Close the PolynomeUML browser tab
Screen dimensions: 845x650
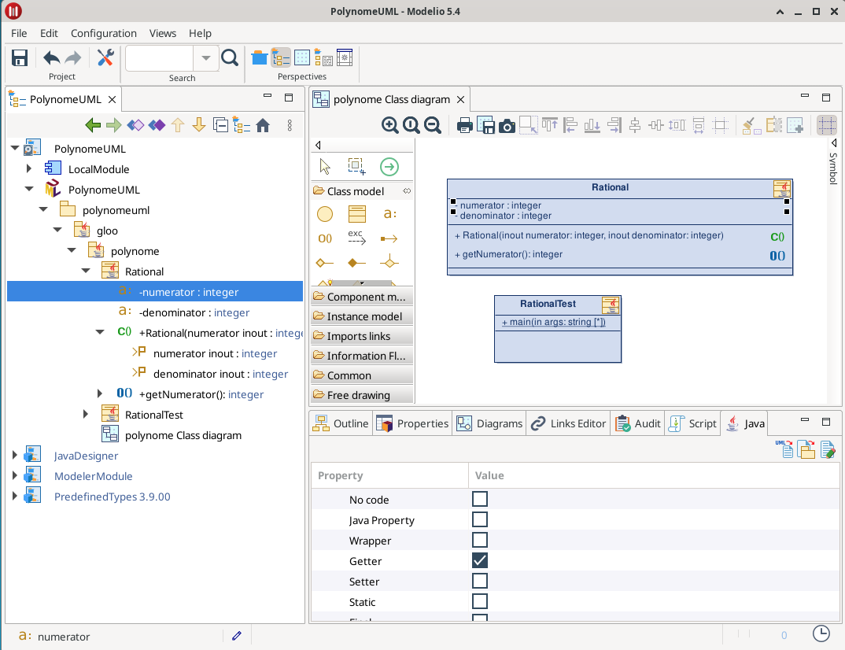pyautogui.click(x=112, y=100)
